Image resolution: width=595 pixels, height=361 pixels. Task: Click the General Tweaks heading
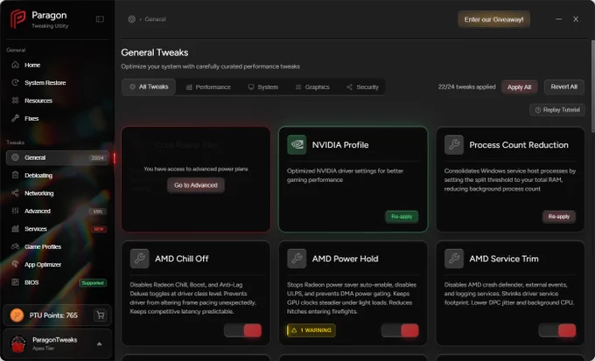coord(155,52)
